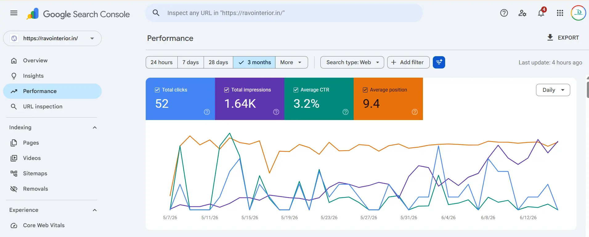Uncheck the Total clicks checkbox
589x237 pixels.
(x=157, y=90)
